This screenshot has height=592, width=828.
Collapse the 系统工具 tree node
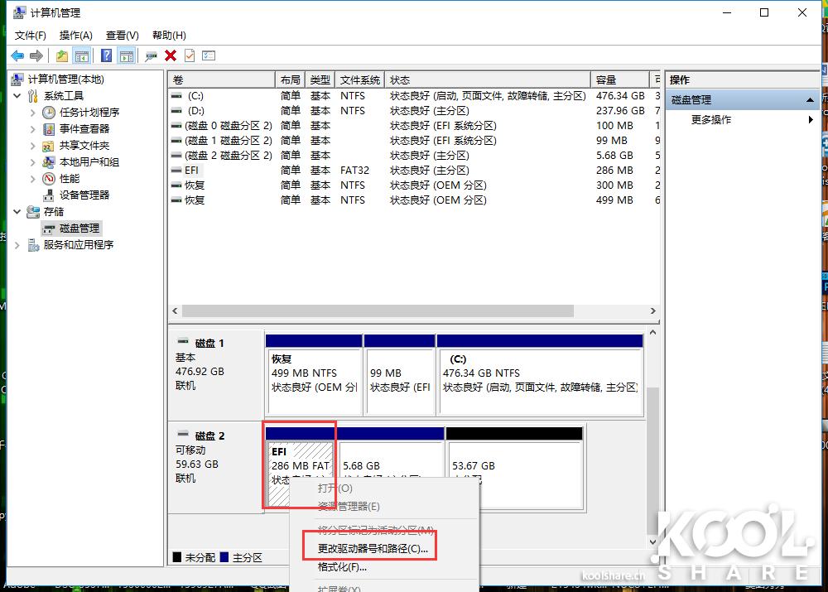17,95
